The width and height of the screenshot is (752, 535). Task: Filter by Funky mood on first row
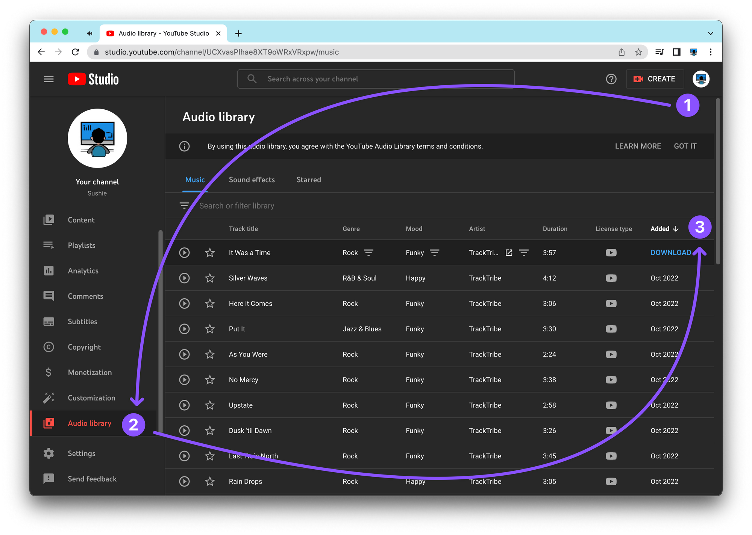pyautogui.click(x=434, y=253)
